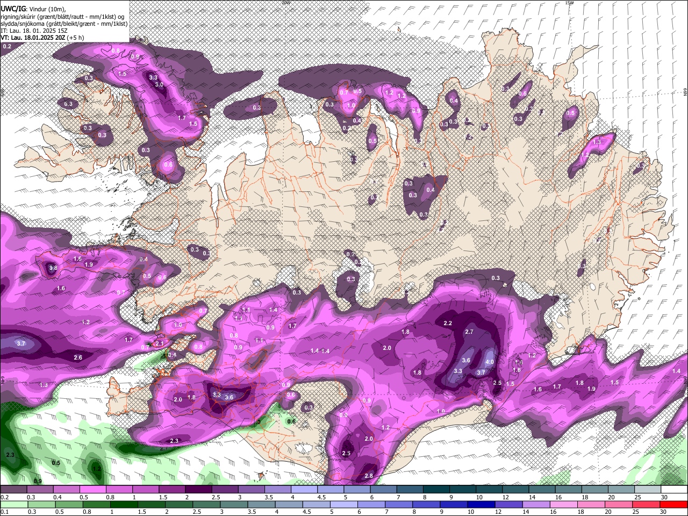Viewport: 688px width, 516px height.
Task: Select the dark teal upper legend swatch labeled 9
Action: coord(463,490)
